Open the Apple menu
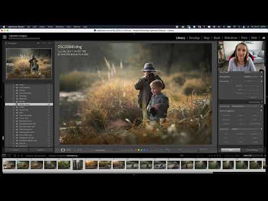Screen dimensions: 268x201 pyautogui.click(x=4, y=27)
